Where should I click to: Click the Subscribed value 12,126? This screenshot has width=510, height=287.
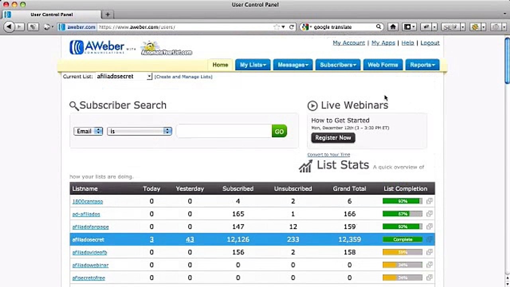pyautogui.click(x=238, y=240)
